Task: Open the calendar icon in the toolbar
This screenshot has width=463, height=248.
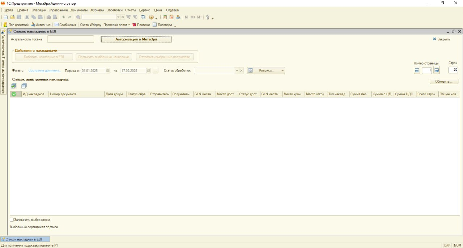Action: [x=171, y=17]
